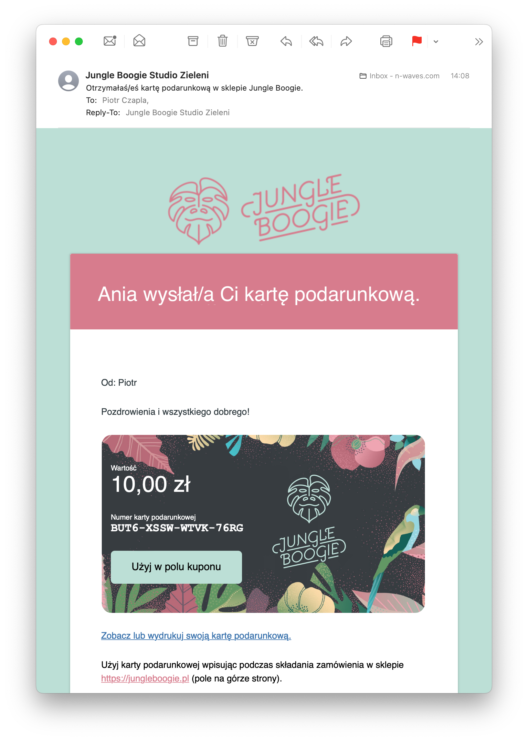Reply All using the double arrow icon
Image resolution: width=528 pixels, height=741 pixels.
316,41
